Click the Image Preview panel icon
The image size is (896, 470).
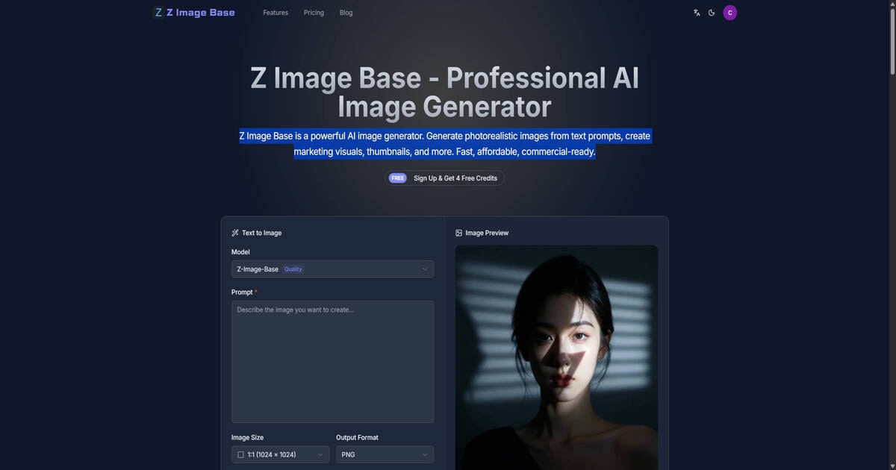pyautogui.click(x=458, y=232)
